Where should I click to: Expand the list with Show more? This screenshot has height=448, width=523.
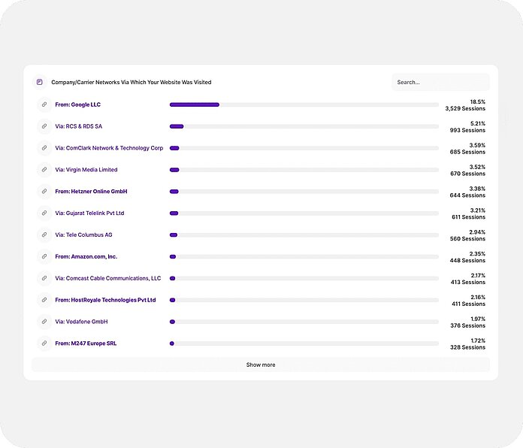pyautogui.click(x=261, y=365)
